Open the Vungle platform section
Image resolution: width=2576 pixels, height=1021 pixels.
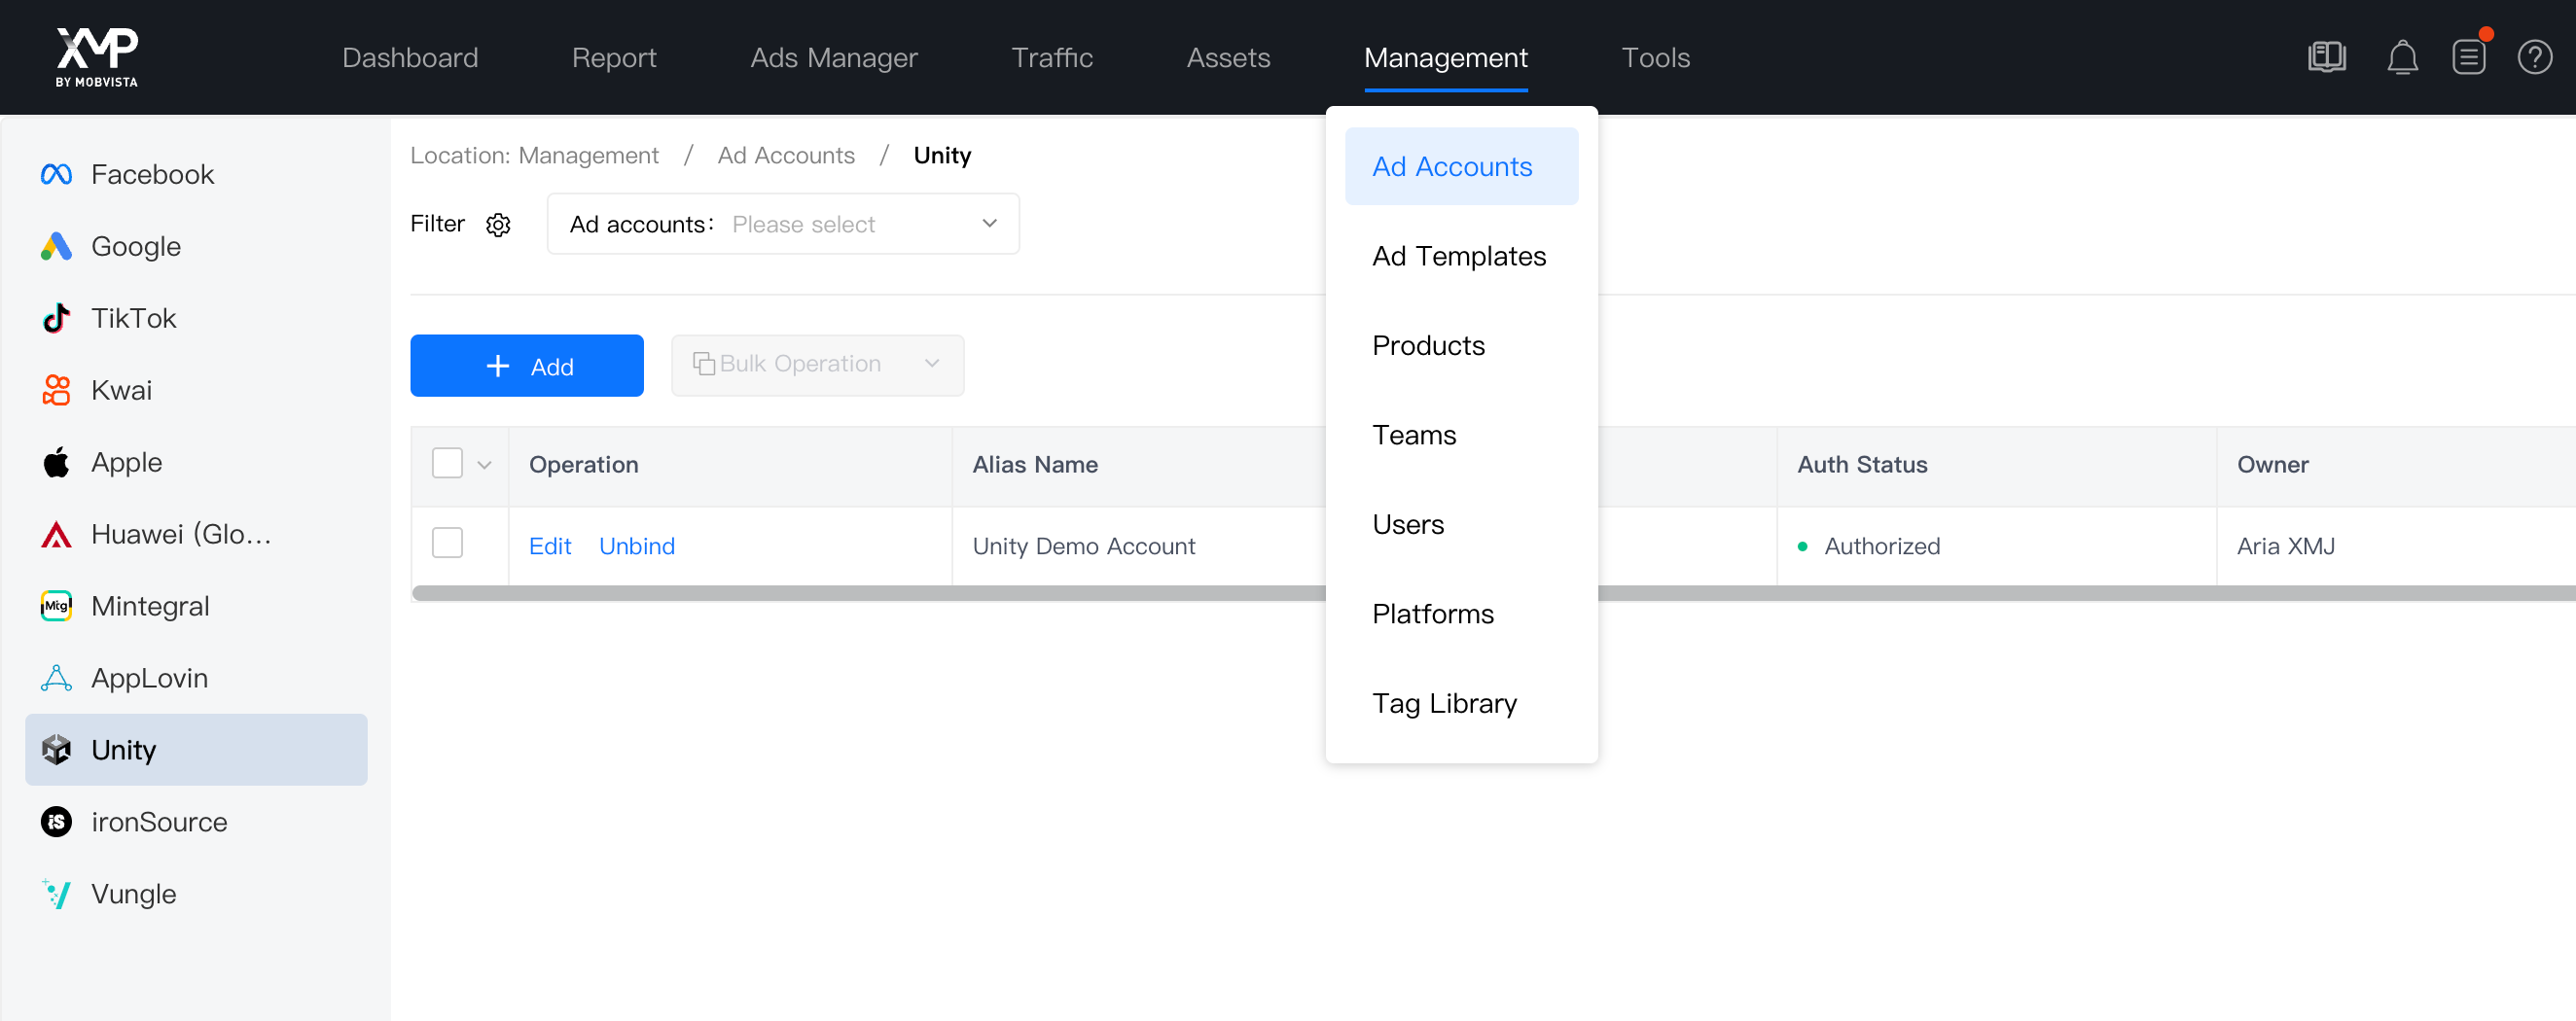click(133, 893)
